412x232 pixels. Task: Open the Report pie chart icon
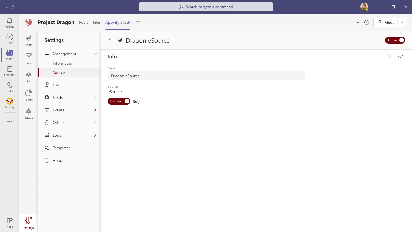(29, 95)
